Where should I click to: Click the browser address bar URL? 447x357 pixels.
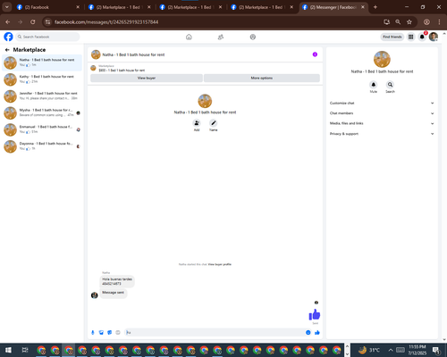point(106,22)
